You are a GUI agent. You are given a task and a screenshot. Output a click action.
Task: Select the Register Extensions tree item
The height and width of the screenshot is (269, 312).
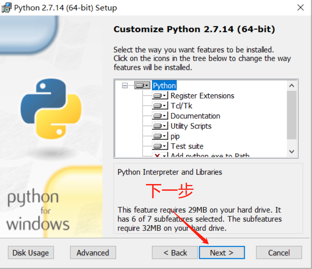pyautogui.click(x=202, y=96)
